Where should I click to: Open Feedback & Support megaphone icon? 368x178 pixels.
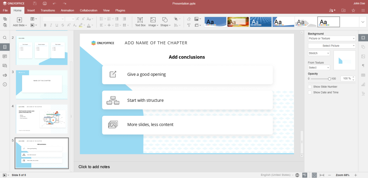click(5, 75)
